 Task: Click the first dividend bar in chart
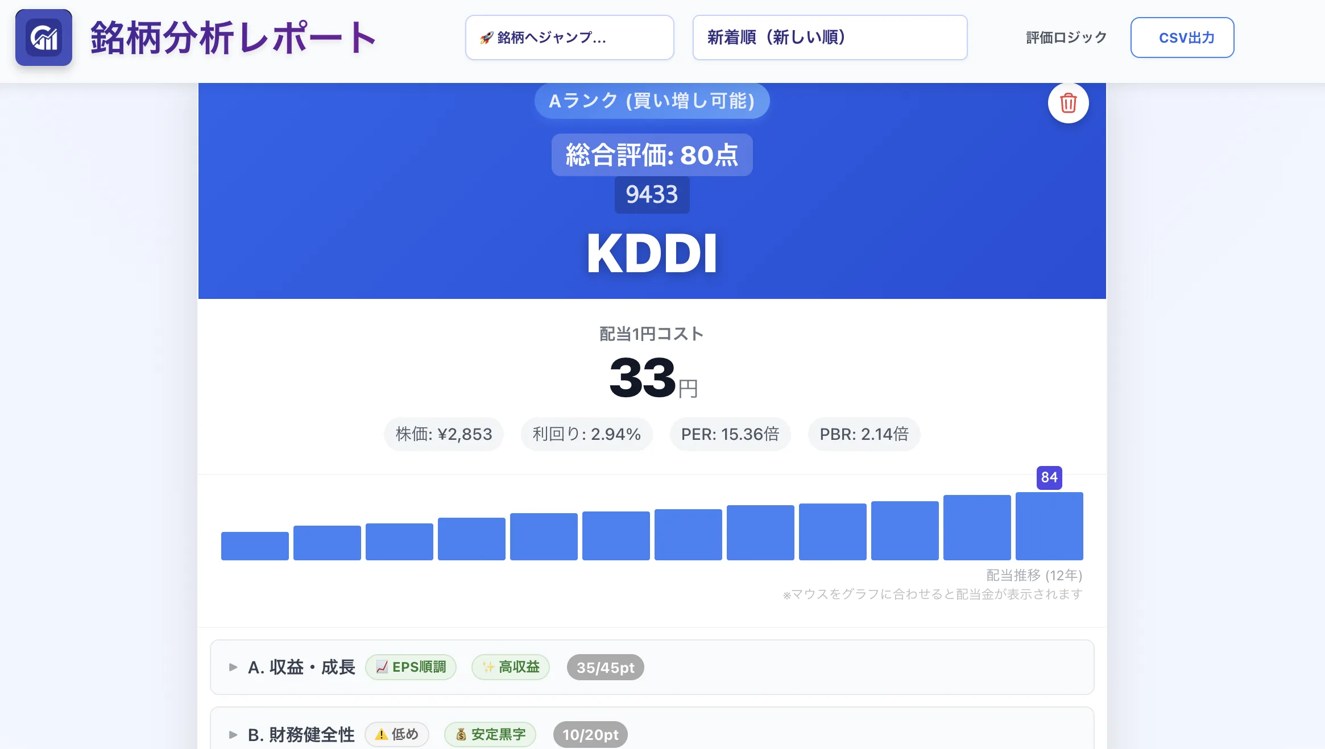coord(255,546)
